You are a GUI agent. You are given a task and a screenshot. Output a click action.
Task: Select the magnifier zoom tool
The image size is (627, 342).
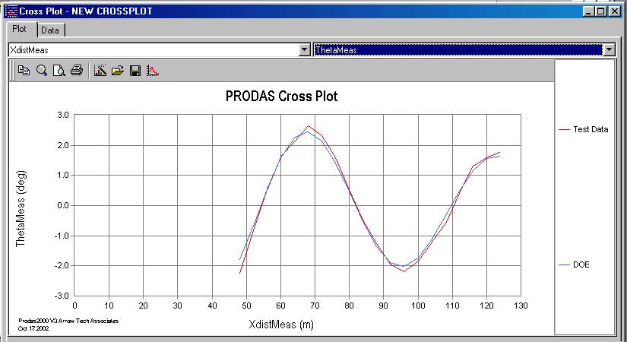click(x=42, y=71)
